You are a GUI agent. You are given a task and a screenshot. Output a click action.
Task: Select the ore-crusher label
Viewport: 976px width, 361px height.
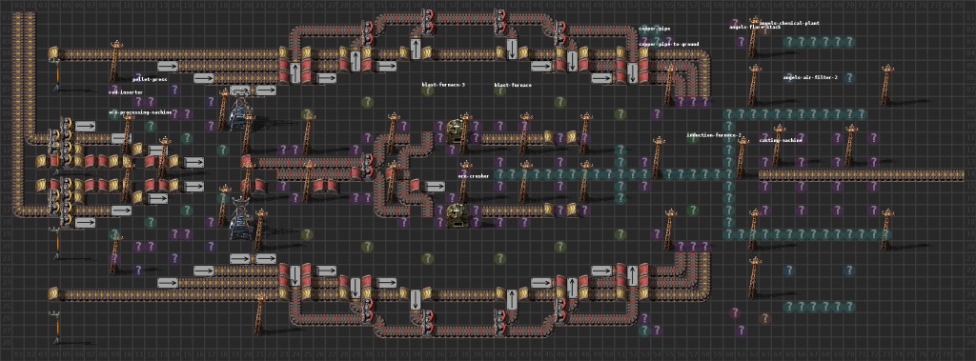tap(473, 176)
